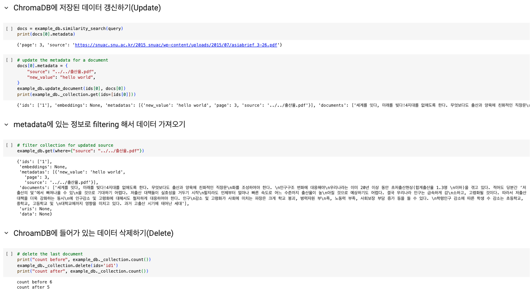
Task: Select the heading "metadata에 있는 정보로 filtering 해서 데이터 가져오기"
Action: point(99,125)
